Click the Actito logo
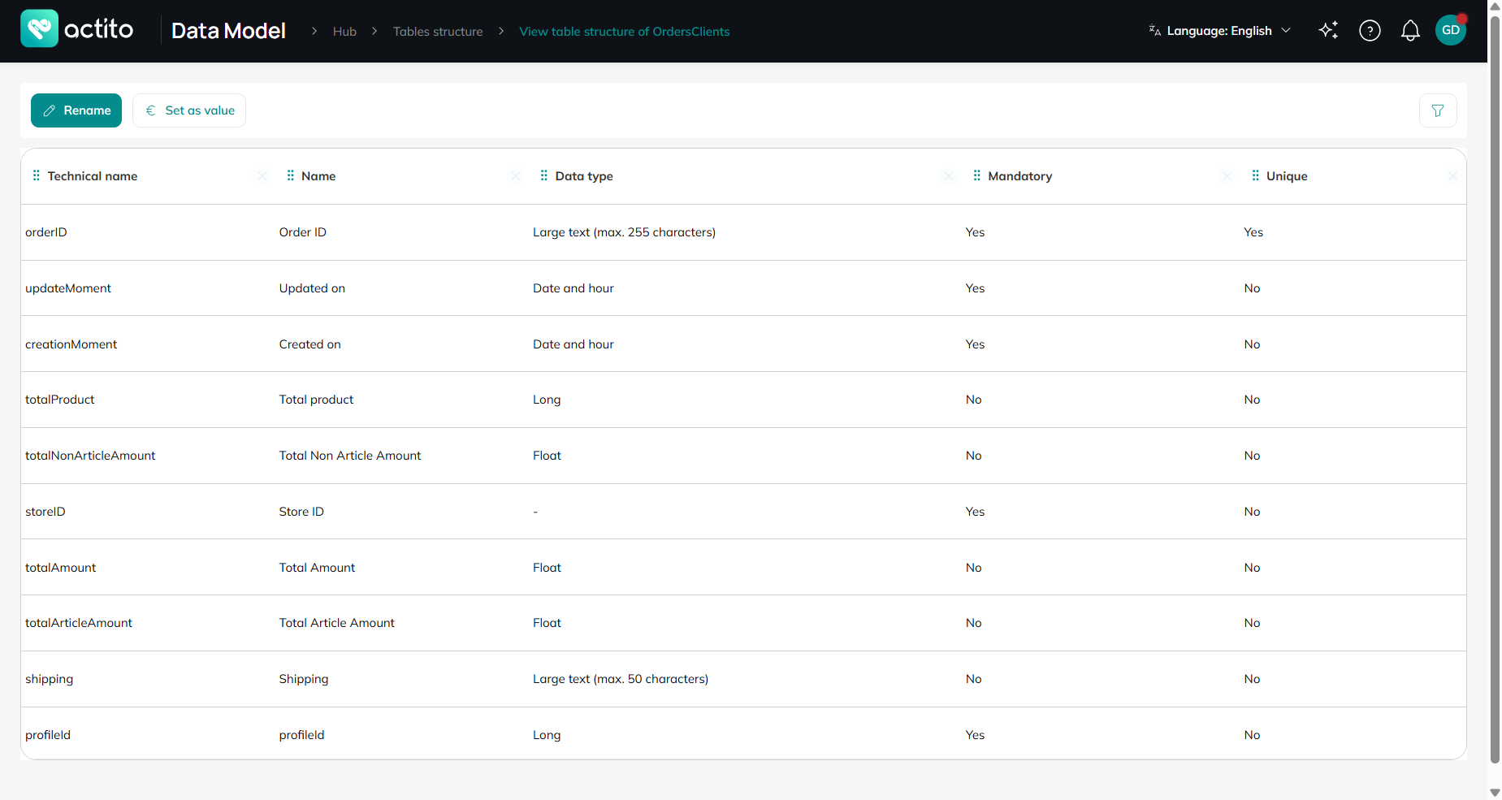Image resolution: width=1502 pixels, height=800 pixels. click(x=77, y=29)
